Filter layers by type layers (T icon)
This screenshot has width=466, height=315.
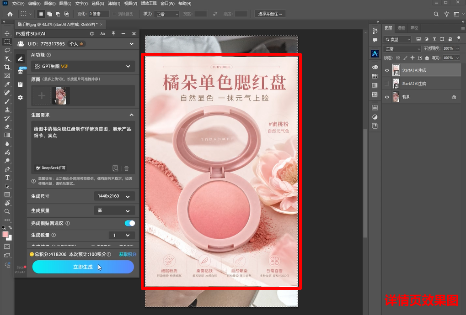point(434,39)
